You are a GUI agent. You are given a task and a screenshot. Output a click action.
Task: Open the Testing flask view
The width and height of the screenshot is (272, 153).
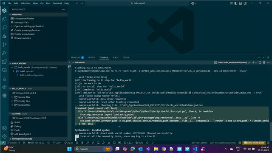[4, 79]
